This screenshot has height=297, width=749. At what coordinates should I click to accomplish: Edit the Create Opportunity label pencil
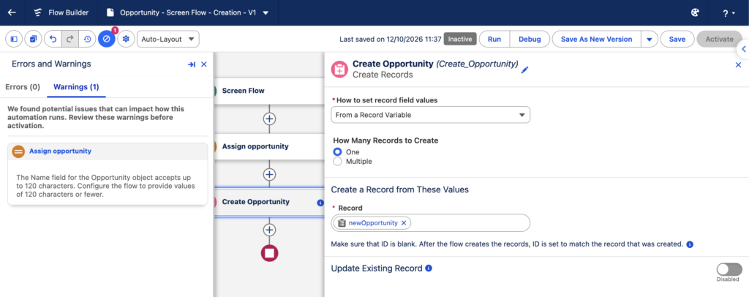point(525,69)
